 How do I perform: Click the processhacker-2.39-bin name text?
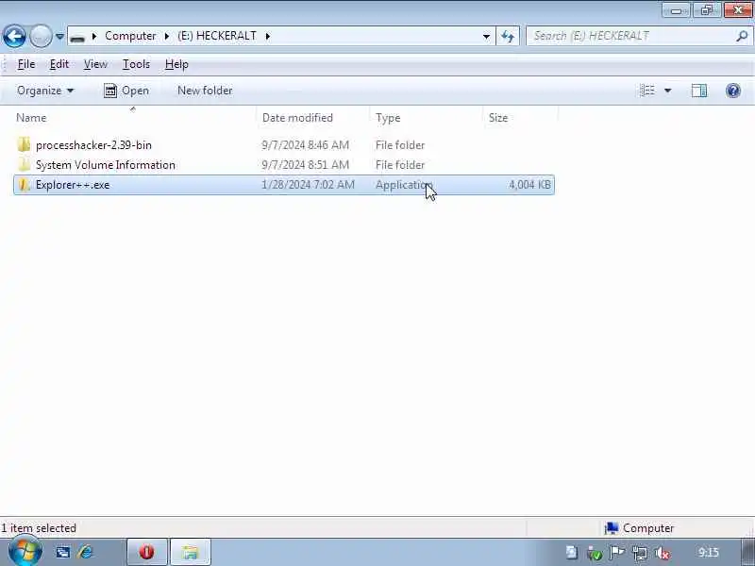[93, 145]
